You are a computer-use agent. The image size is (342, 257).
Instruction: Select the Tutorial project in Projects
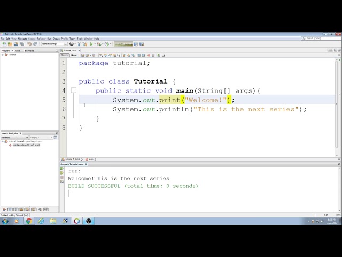12,55
